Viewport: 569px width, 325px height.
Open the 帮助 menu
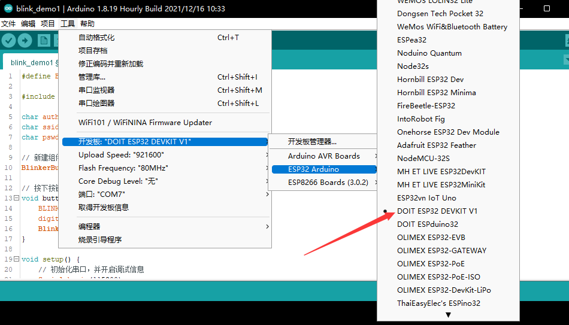(x=87, y=23)
